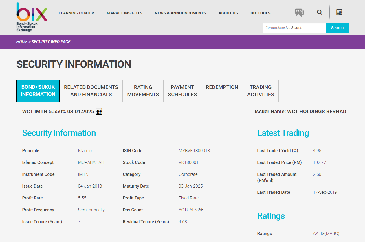Click the BIX logo in the header
This screenshot has width=365, height=242.
tap(32, 17)
